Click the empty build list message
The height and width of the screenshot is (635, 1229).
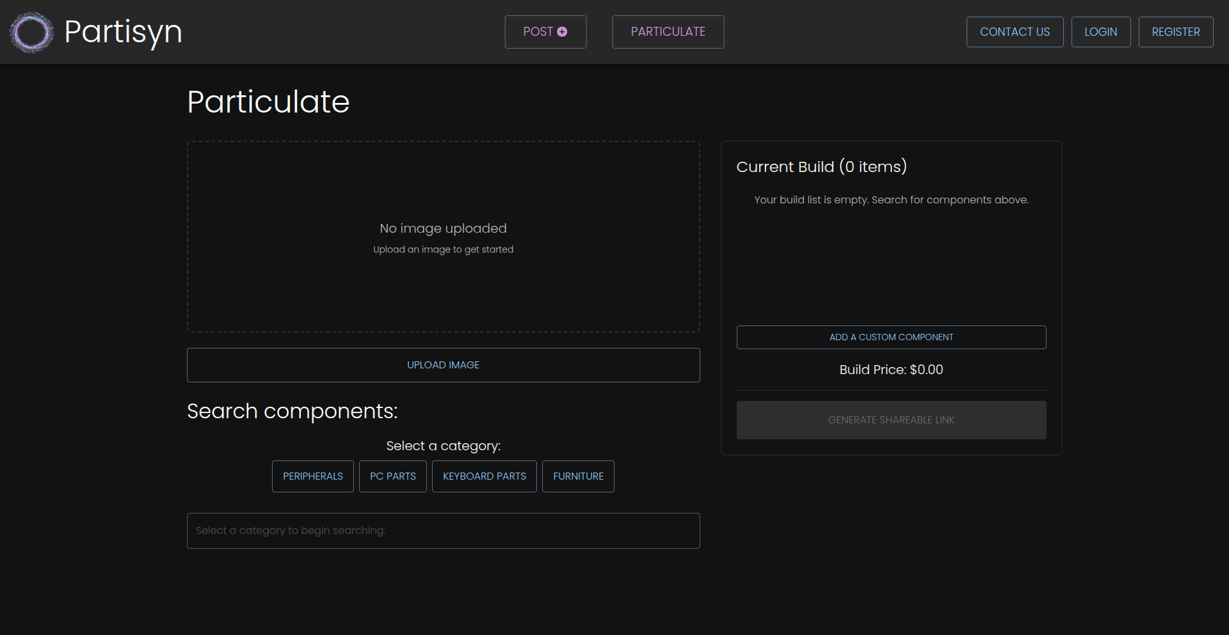891,200
